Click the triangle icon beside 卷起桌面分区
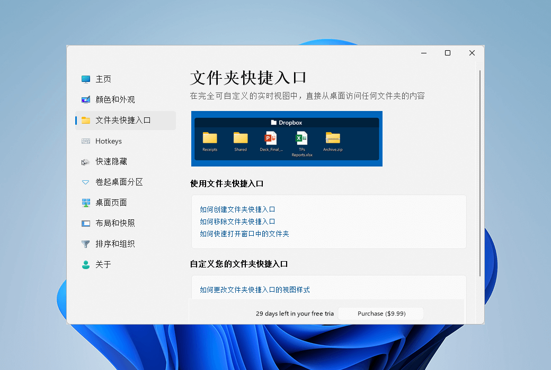This screenshot has height=370, width=551. pyautogui.click(x=86, y=182)
